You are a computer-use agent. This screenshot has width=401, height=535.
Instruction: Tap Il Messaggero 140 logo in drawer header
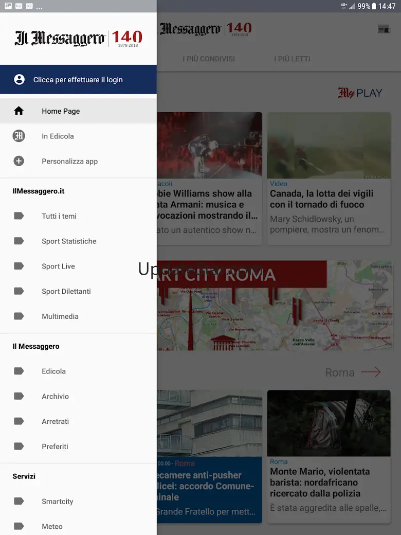(x=79, y=38)
